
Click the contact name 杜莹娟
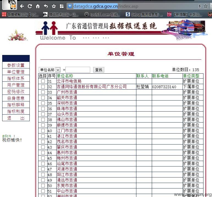click(x=142, y=87)
